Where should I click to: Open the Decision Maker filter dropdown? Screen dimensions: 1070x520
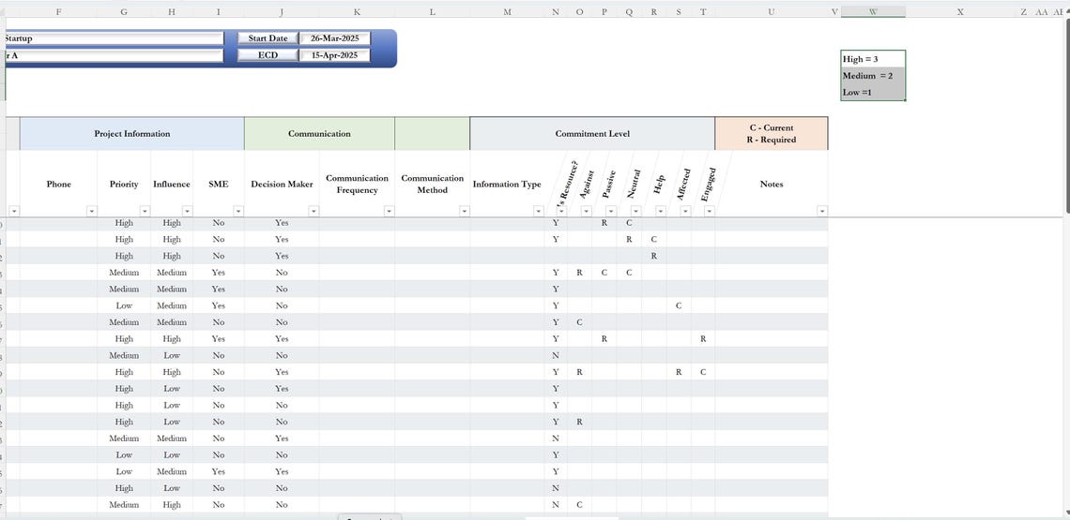[x=313, y=211]
